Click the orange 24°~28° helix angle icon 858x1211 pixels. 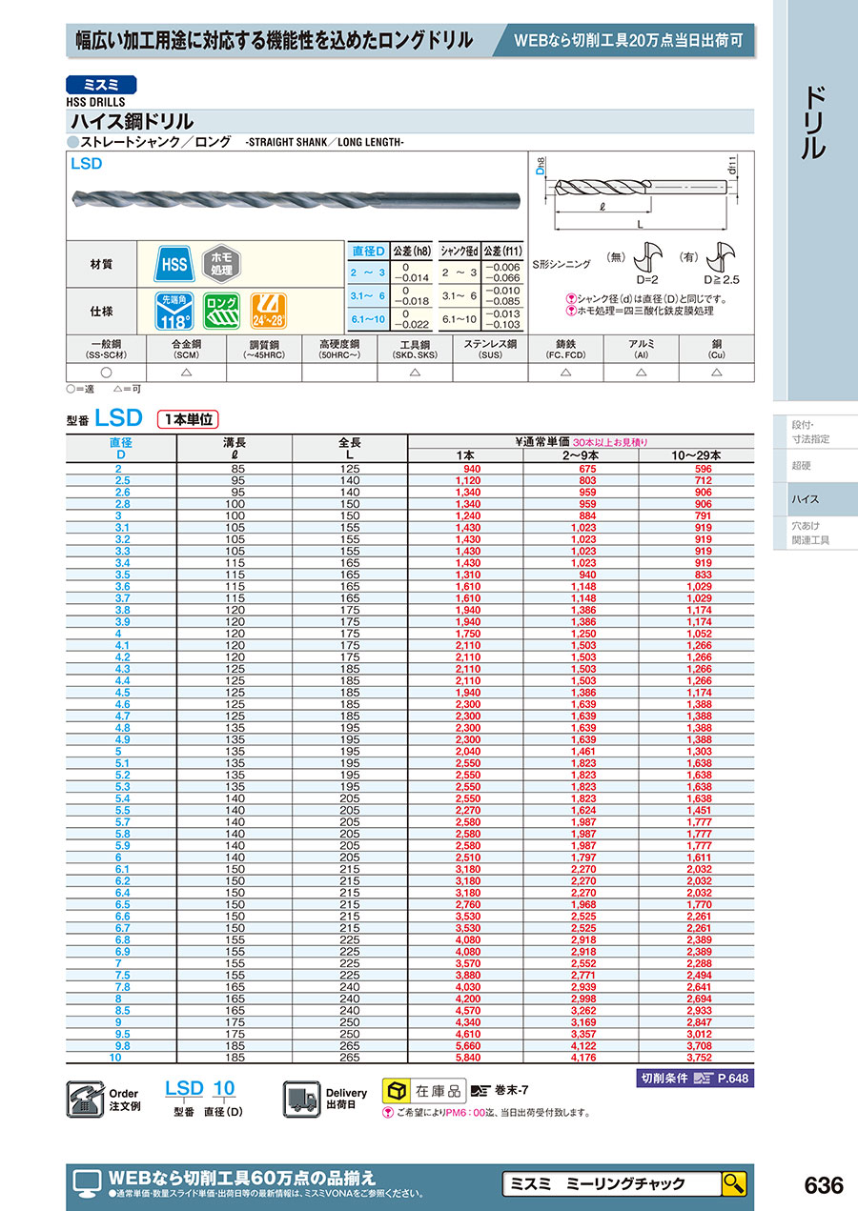pyautogui.click(x=270, y=311)
